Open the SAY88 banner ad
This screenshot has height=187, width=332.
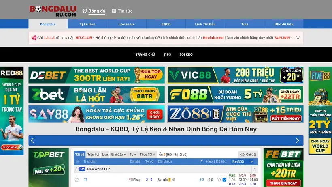pos(96,114)
